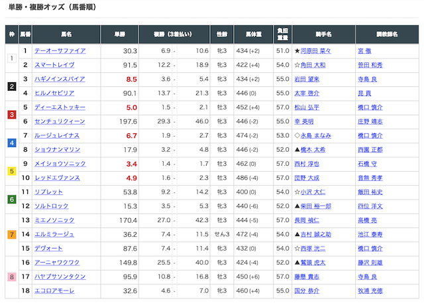The image size is (424, 303).
Task: Select the yellow frame 5 badge
Action: click(x=11, y=171)
